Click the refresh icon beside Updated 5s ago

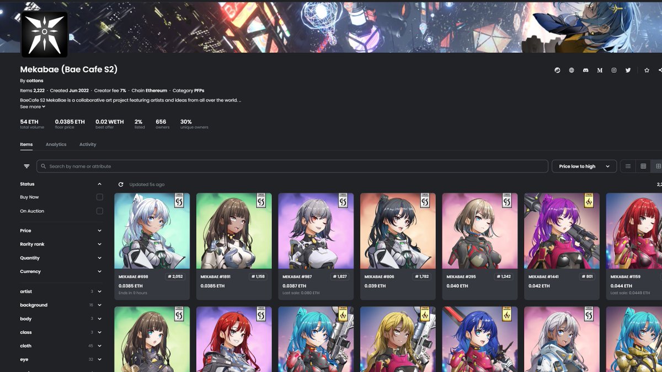point(121,184)
